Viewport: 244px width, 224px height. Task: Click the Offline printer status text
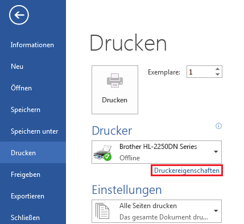(130, 158)
